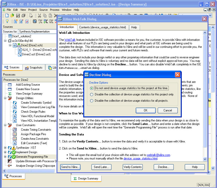Expand the Generate Programming File process
This screenshot has width=217, height=188.
[5, 157]
